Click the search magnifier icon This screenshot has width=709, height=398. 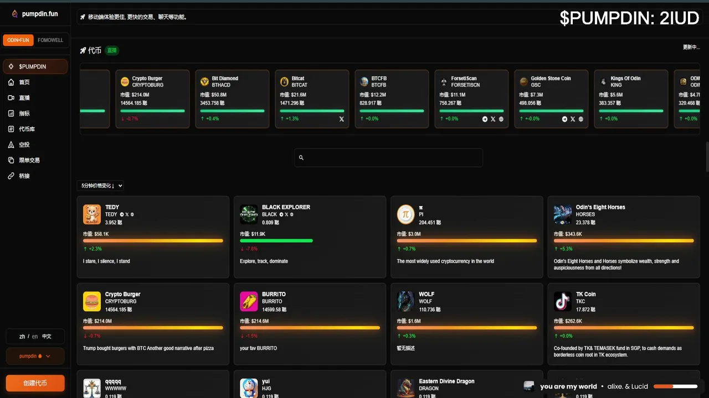pyautogui.click(x=301, y=158)
